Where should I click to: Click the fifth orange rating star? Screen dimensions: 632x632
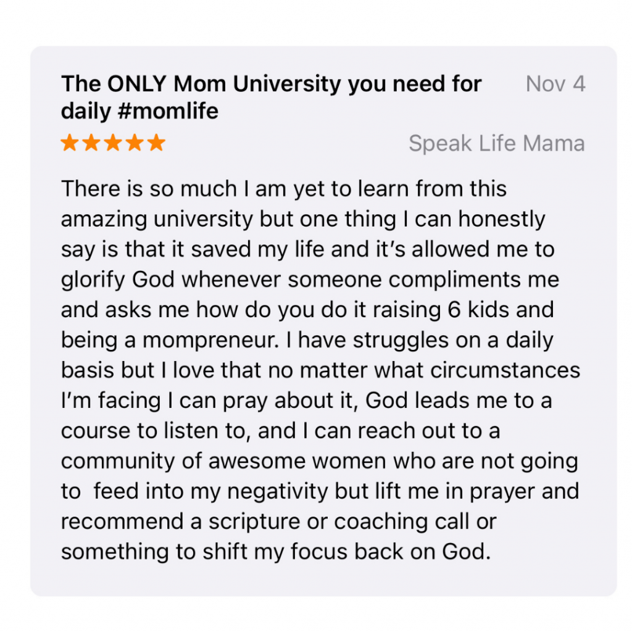pyautogui.click(x=156, y=143)
